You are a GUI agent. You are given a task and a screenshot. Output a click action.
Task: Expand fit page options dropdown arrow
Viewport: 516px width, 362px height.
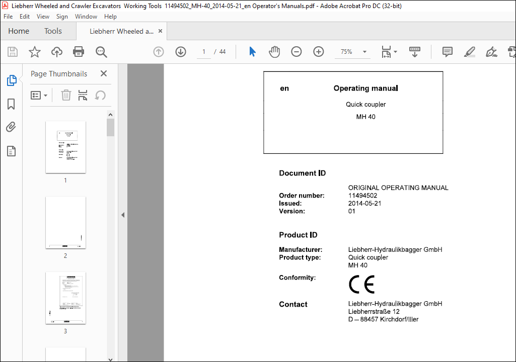tap(396, 52)
